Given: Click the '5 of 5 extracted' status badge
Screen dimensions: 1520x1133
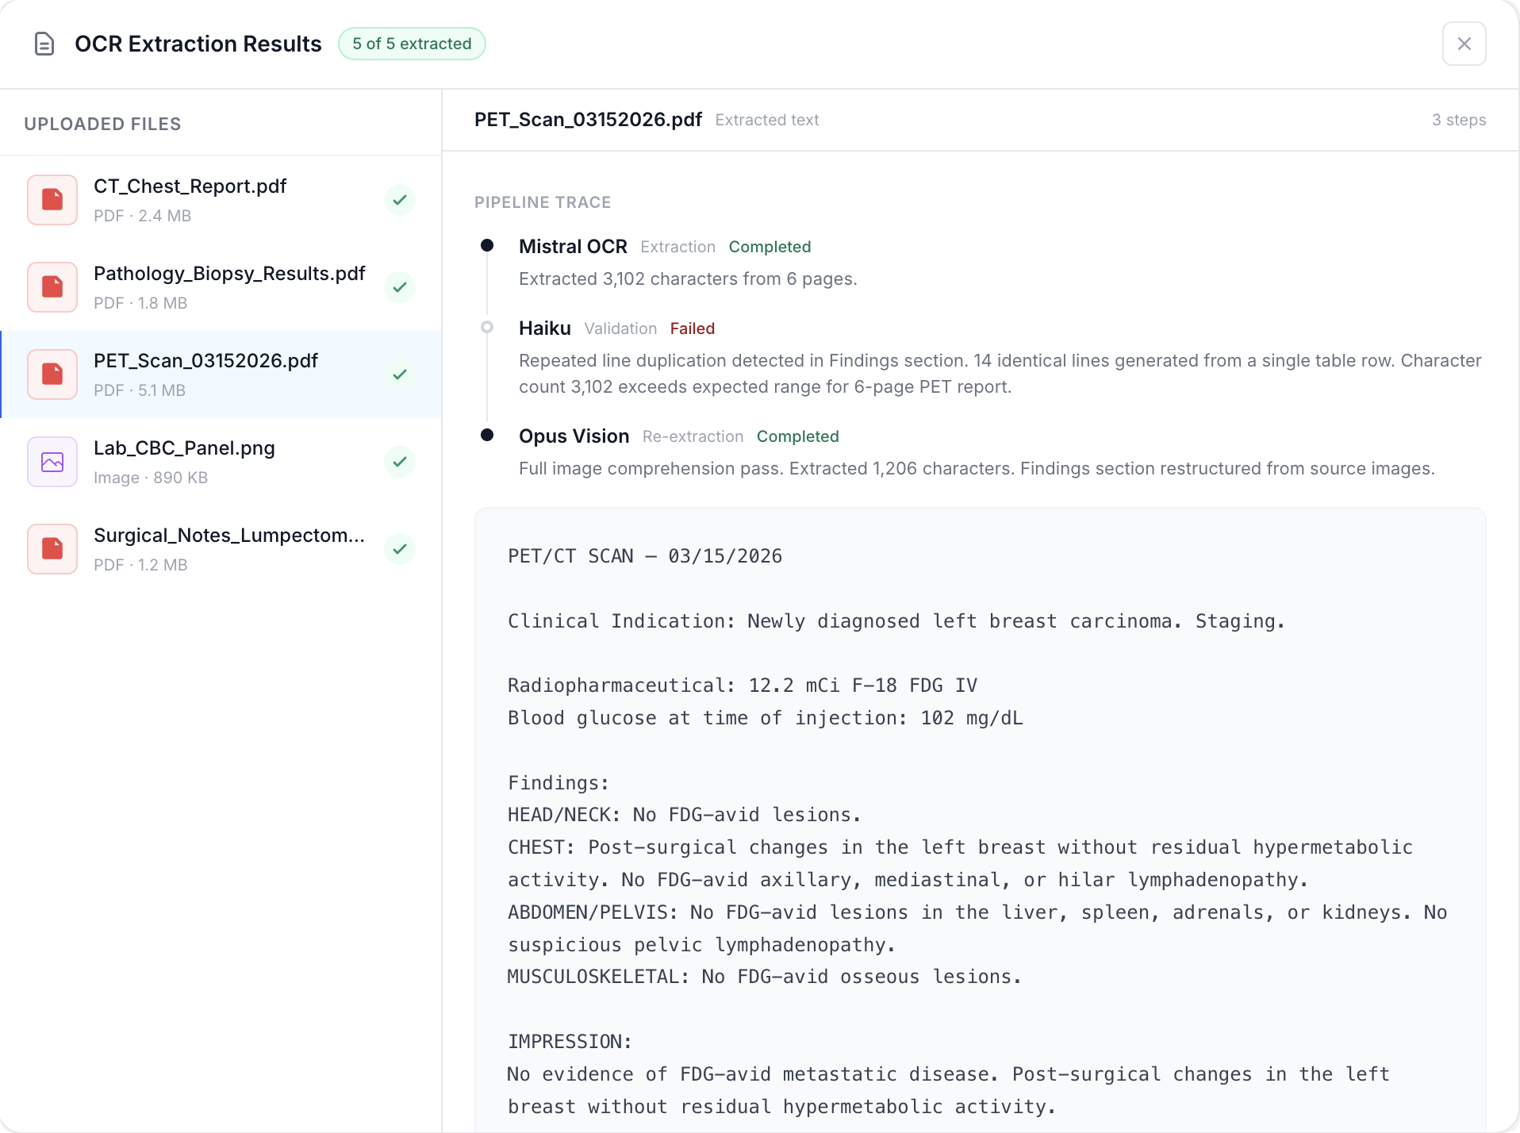Looking at the screenshot, I should 412,44.
